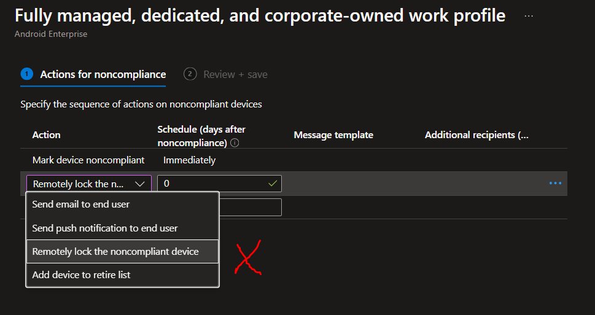
Task: Switch to the Review + save step
Action: (x=235, y=74)
